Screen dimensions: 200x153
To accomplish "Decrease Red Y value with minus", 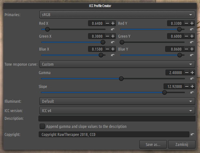I will coord(186,23).
